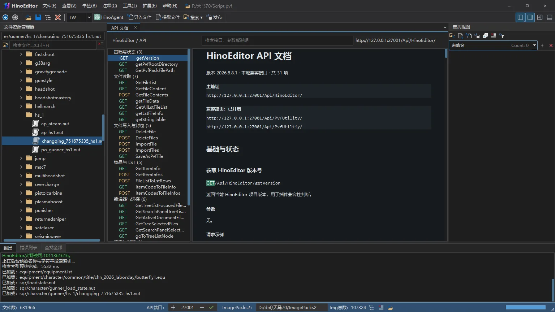This screenshot has width=555, height=312.
Task: Select ap_ateam.nut in the file tree
Action: (55, 124)
